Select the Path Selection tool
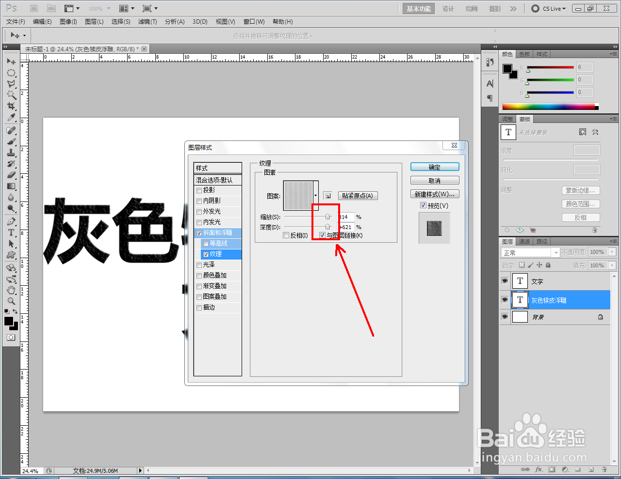The height and width of the screenshot is (479, 621). [x=11, y=244]
